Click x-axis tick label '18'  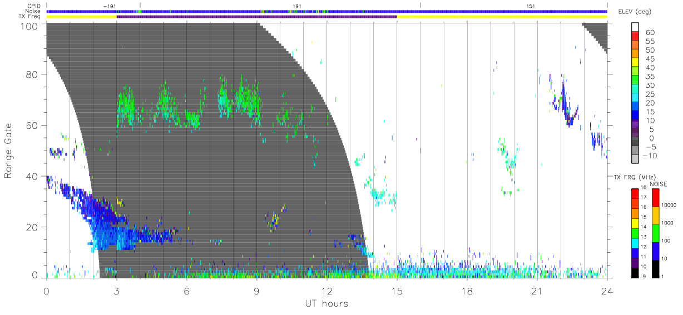[x=467, y=291]
